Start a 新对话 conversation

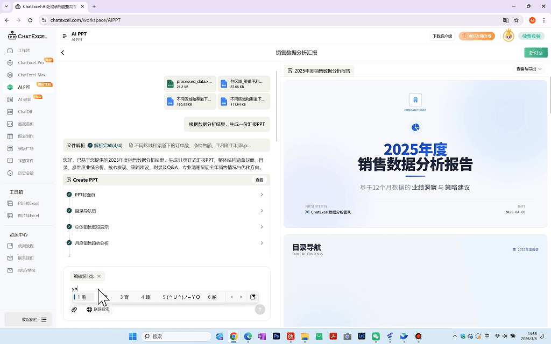point(535,54)
